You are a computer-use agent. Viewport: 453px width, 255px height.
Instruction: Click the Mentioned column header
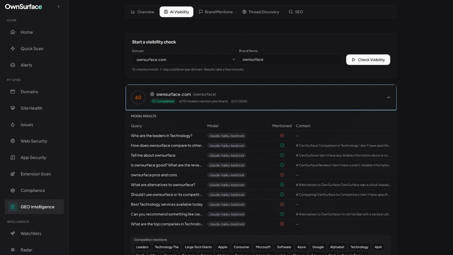[x=282, y=126]
